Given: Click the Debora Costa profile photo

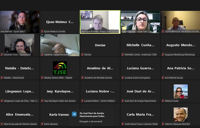Looking at the screenshot, I should [x=181, y=91].
